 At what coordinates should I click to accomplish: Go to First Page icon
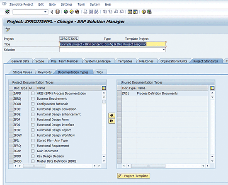pos(105,12)
